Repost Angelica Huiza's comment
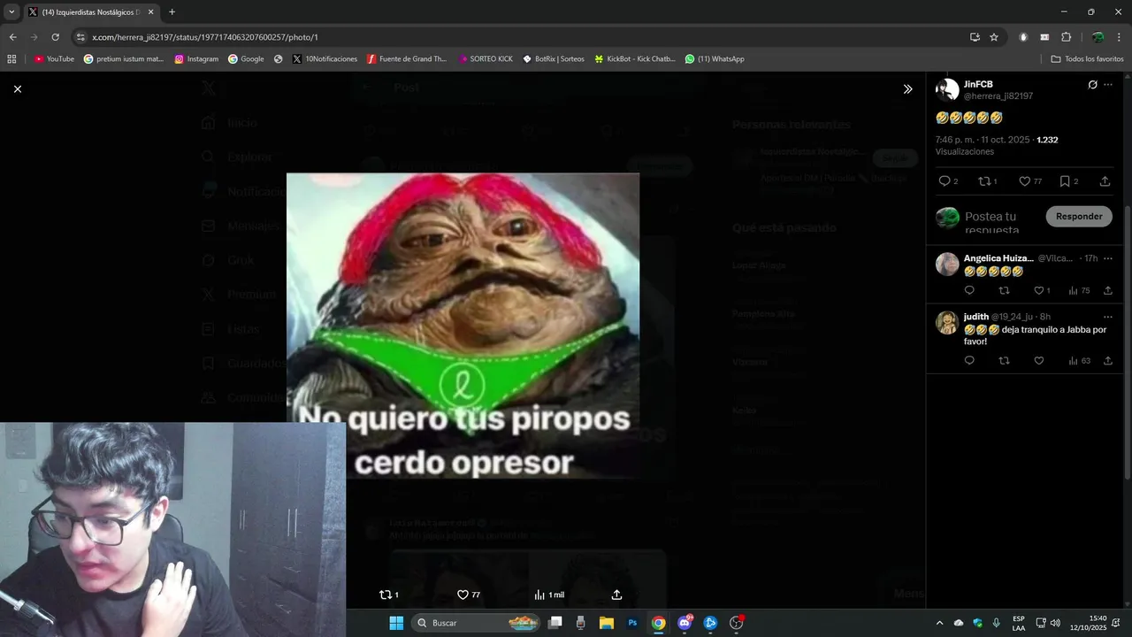Viewport: 1132px width, 637px height. tap(1004, 290)
